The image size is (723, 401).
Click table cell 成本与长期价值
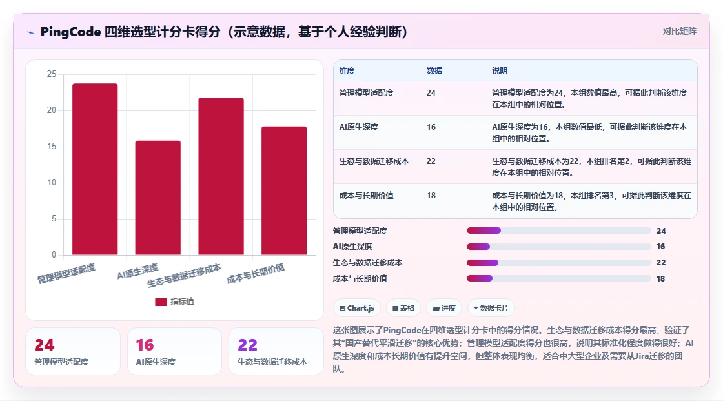pos(366,195)
